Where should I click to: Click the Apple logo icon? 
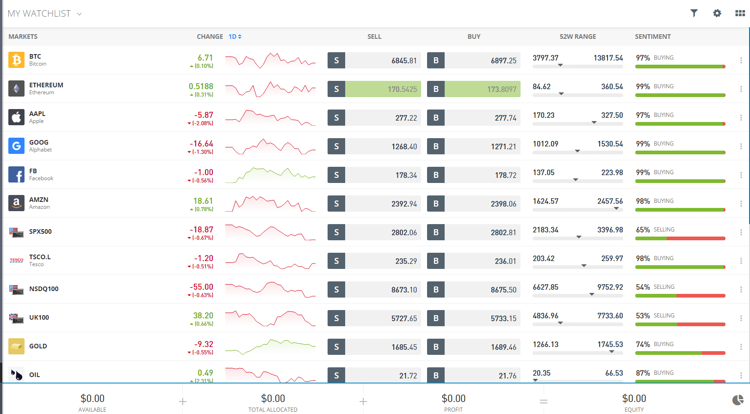16,117
